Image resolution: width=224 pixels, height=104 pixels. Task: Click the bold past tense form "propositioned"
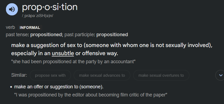click(46, 35)
